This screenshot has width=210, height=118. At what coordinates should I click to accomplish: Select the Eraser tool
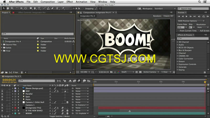pos(52,8)
